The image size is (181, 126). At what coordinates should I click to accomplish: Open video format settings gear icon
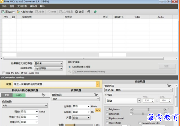click(44, 95)
